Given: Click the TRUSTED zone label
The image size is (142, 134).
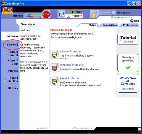Looking at the screenshot, I should click(77, 16).
